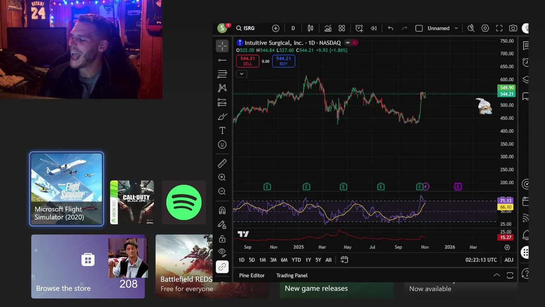This screenshot has height=307, width=545.
Task: Select the 6M time range
Action: tap(284, 260)
